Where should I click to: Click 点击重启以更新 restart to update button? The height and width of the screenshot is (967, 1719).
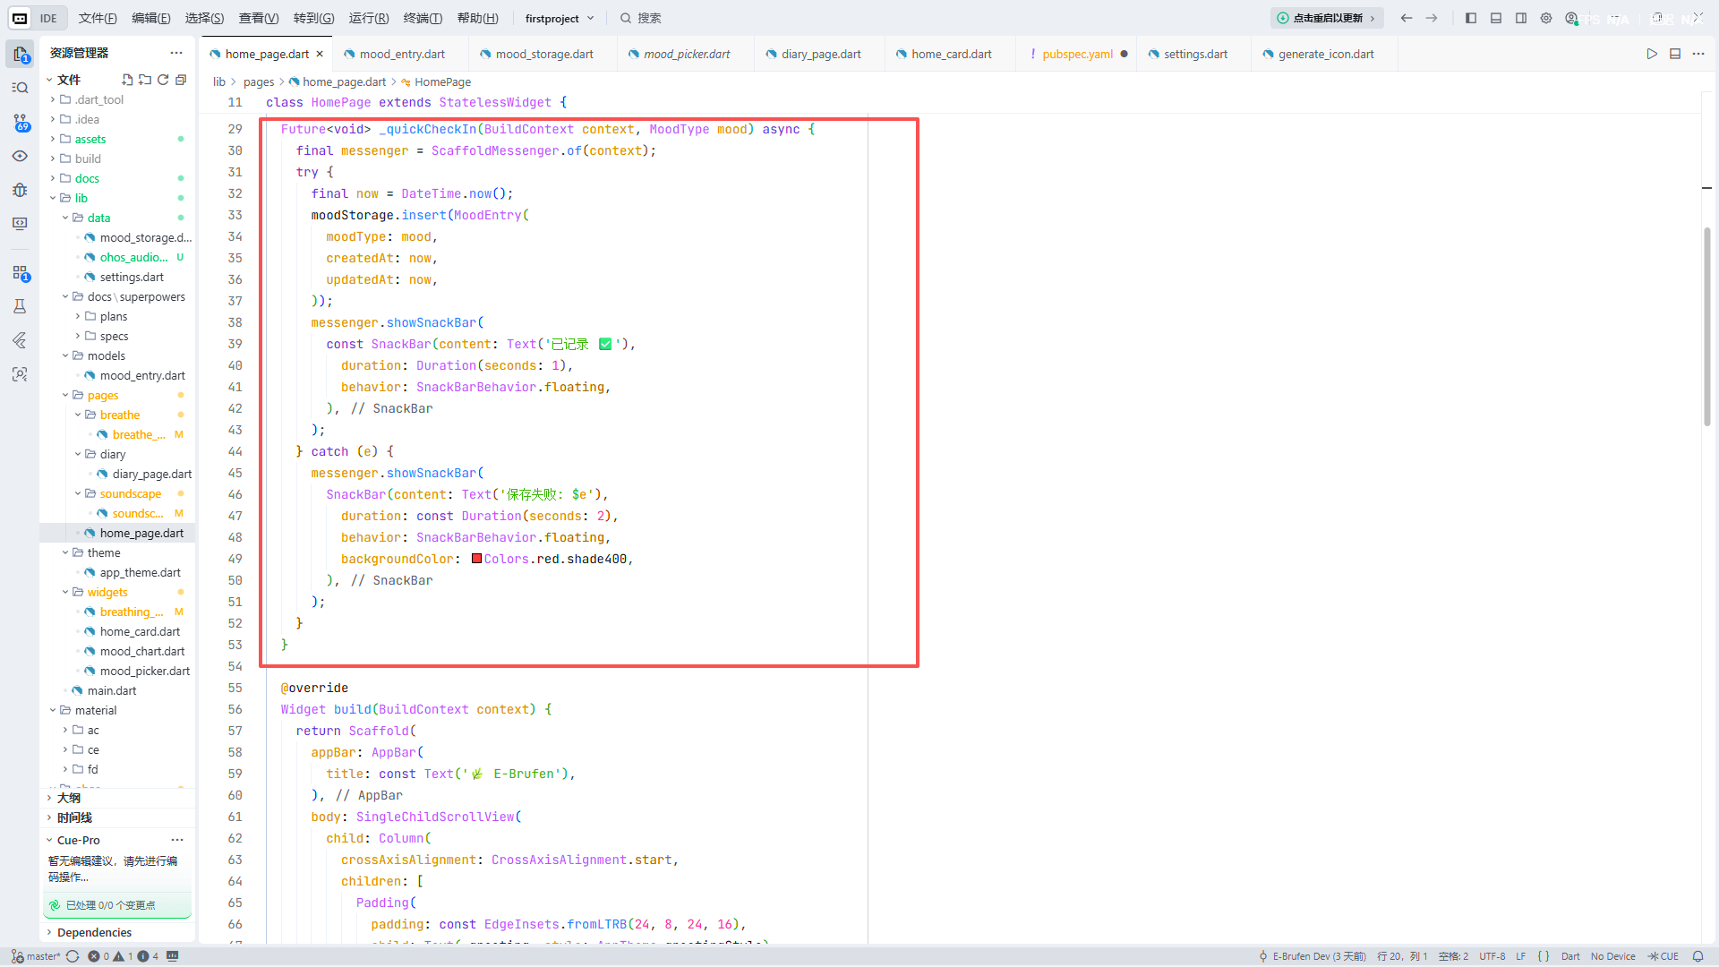tap(1327, 18)
